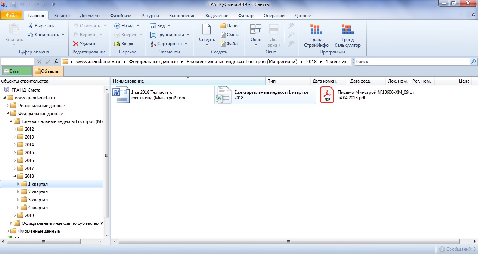Image resolution: width=478 pixels, height=254 pixels.
Task: Expand the Региональные данные node
Action: click(8, 105)
